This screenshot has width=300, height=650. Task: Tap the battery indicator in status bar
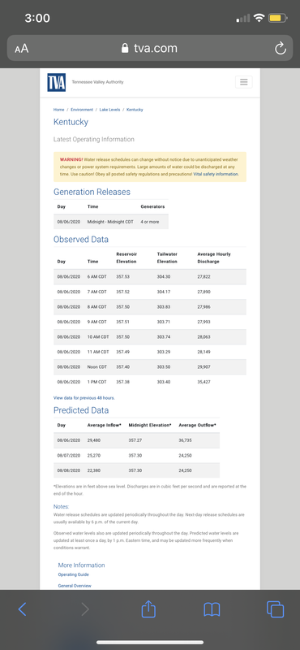click(277, 18)
